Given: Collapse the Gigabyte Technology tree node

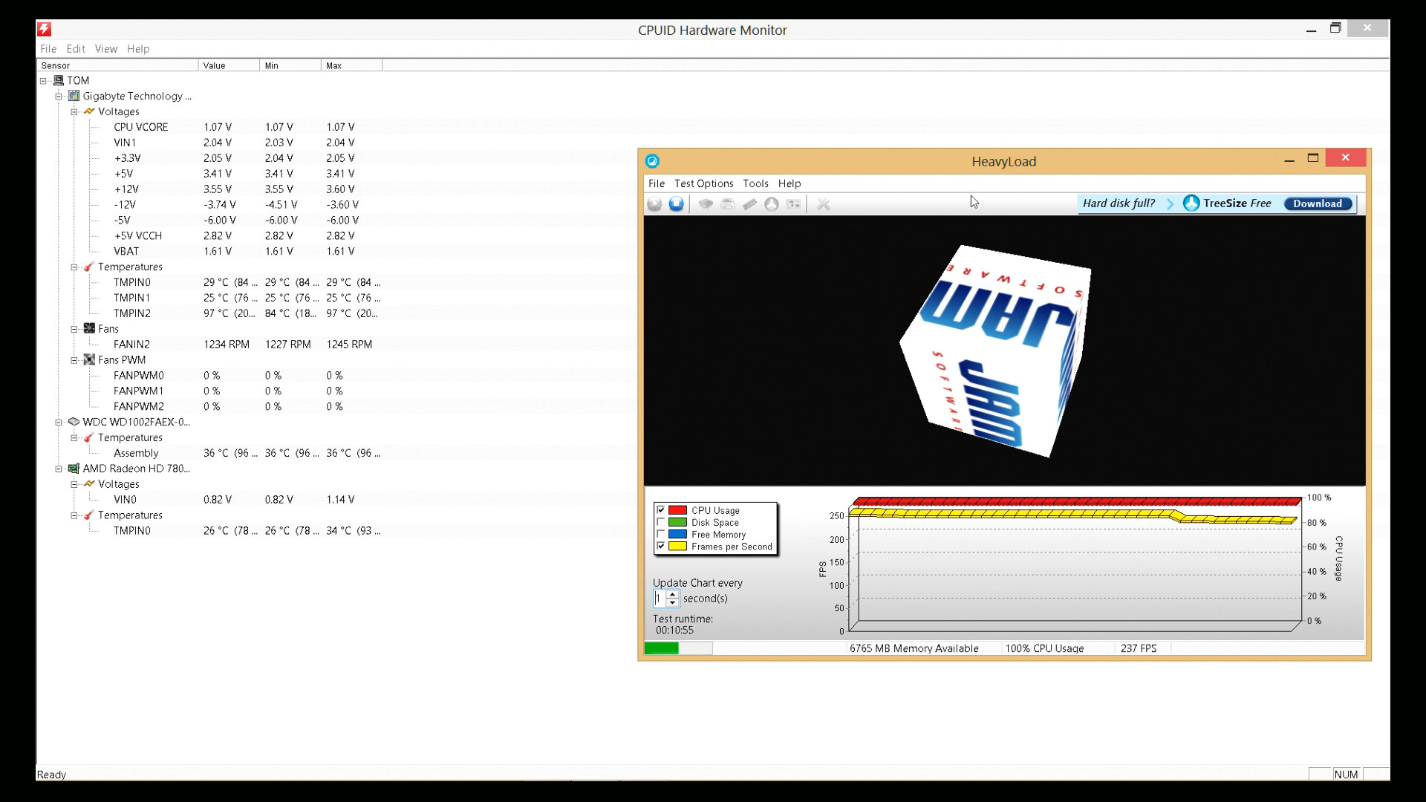Looking at the screenshot, I should (x=59, y=97).
